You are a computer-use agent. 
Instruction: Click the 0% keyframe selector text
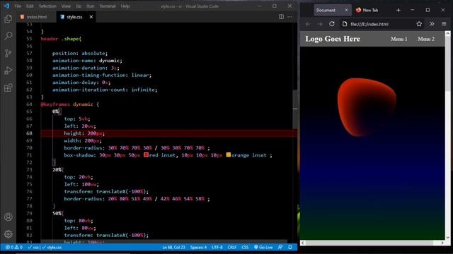coord(55,111)
